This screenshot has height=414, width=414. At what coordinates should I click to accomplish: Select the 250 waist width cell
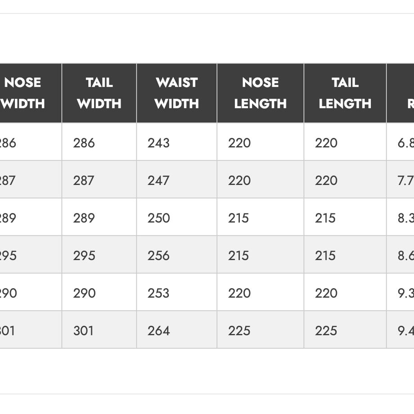click(177, 217)
